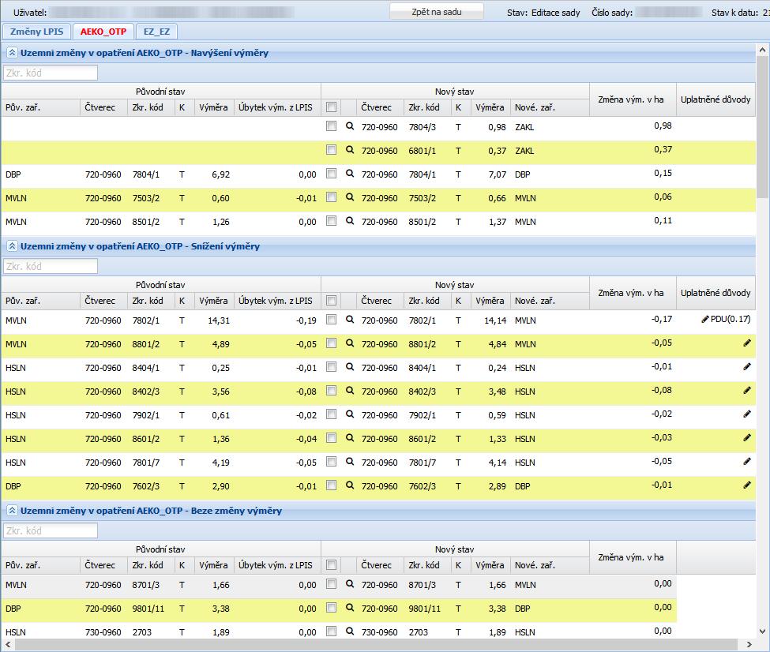Screen dimensions: 770x652
Task: Tick select-all checkbox in Beze změny výměry header
Action: (332, 565)
